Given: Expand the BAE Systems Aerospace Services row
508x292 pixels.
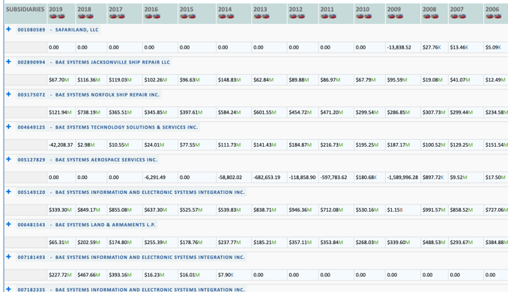Looking at the screenshot, I should click(x=8, y=159).
